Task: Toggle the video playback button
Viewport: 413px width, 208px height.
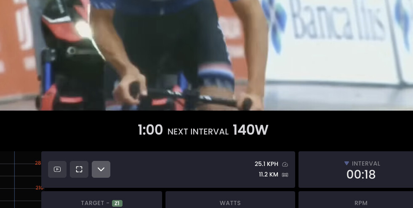Action: click(x=57, y=169)
